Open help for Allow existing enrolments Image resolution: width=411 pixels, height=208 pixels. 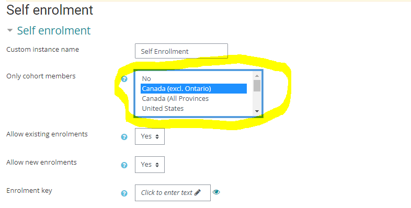[124, 137]
